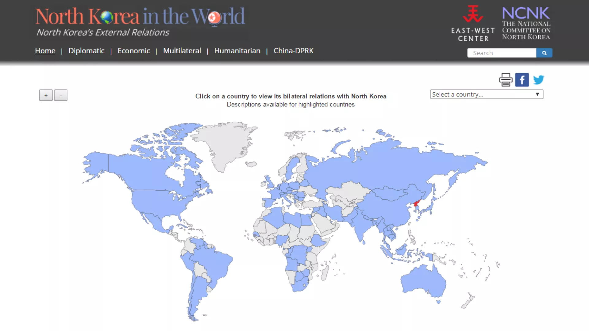The height and width of the screenshot is (331, 589).
Task: Open the East-West Center logo
Action: [473, 23]
